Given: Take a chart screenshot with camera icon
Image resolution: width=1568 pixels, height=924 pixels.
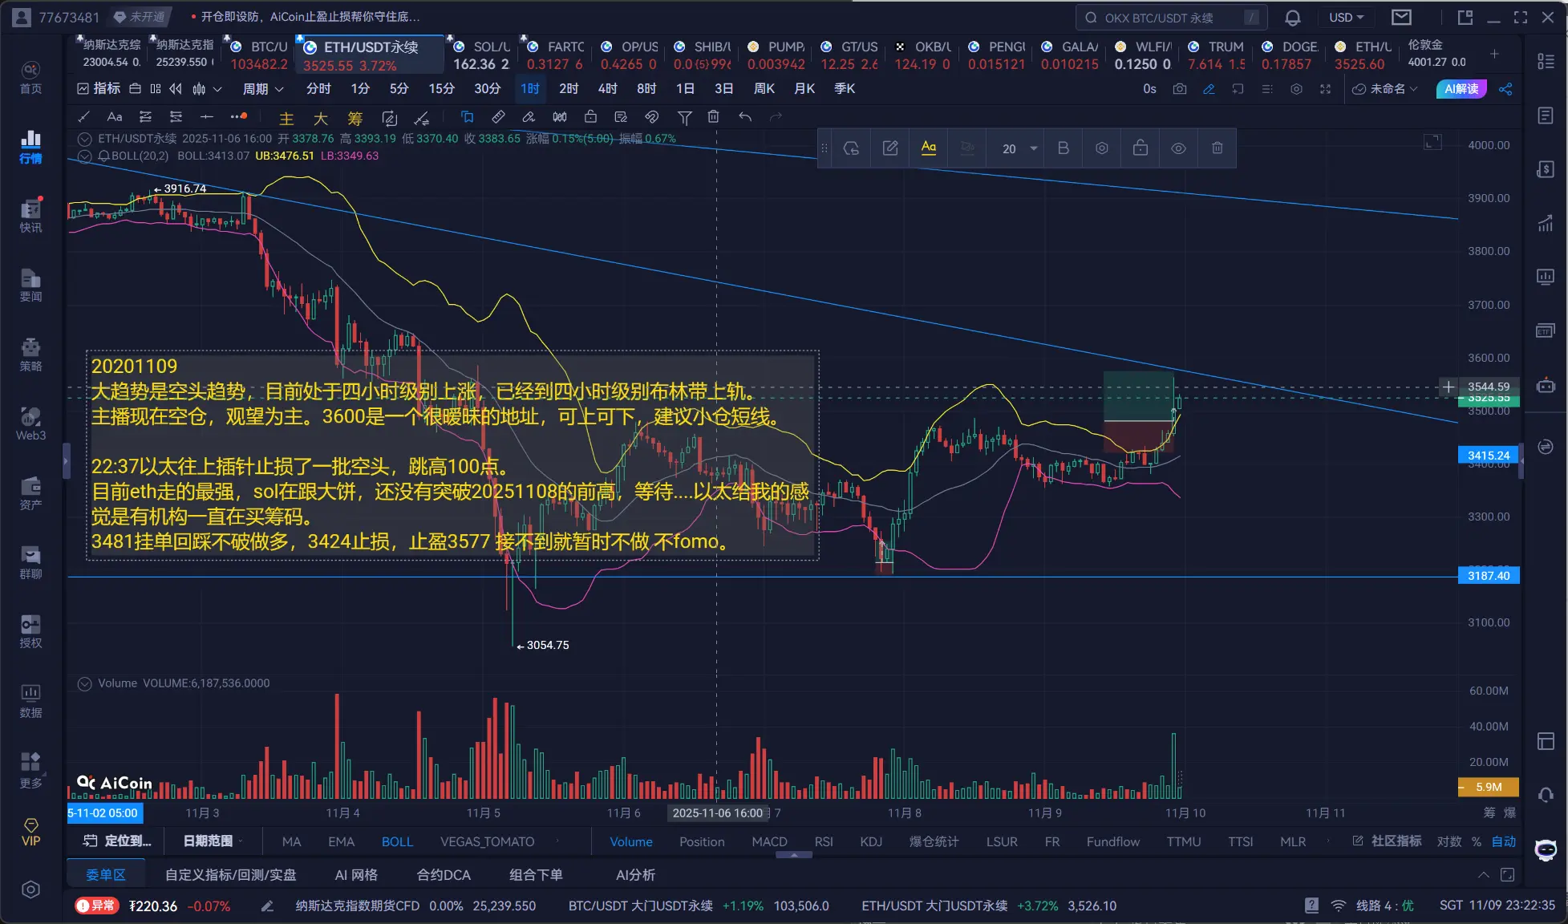Looking at the screenshot, I should pos(1179,89).
